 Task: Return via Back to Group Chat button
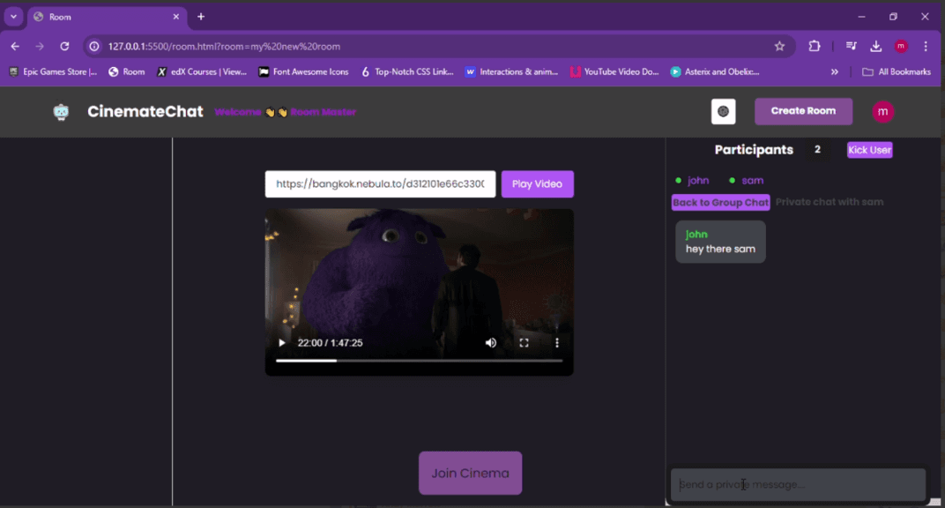coord(721,203)
